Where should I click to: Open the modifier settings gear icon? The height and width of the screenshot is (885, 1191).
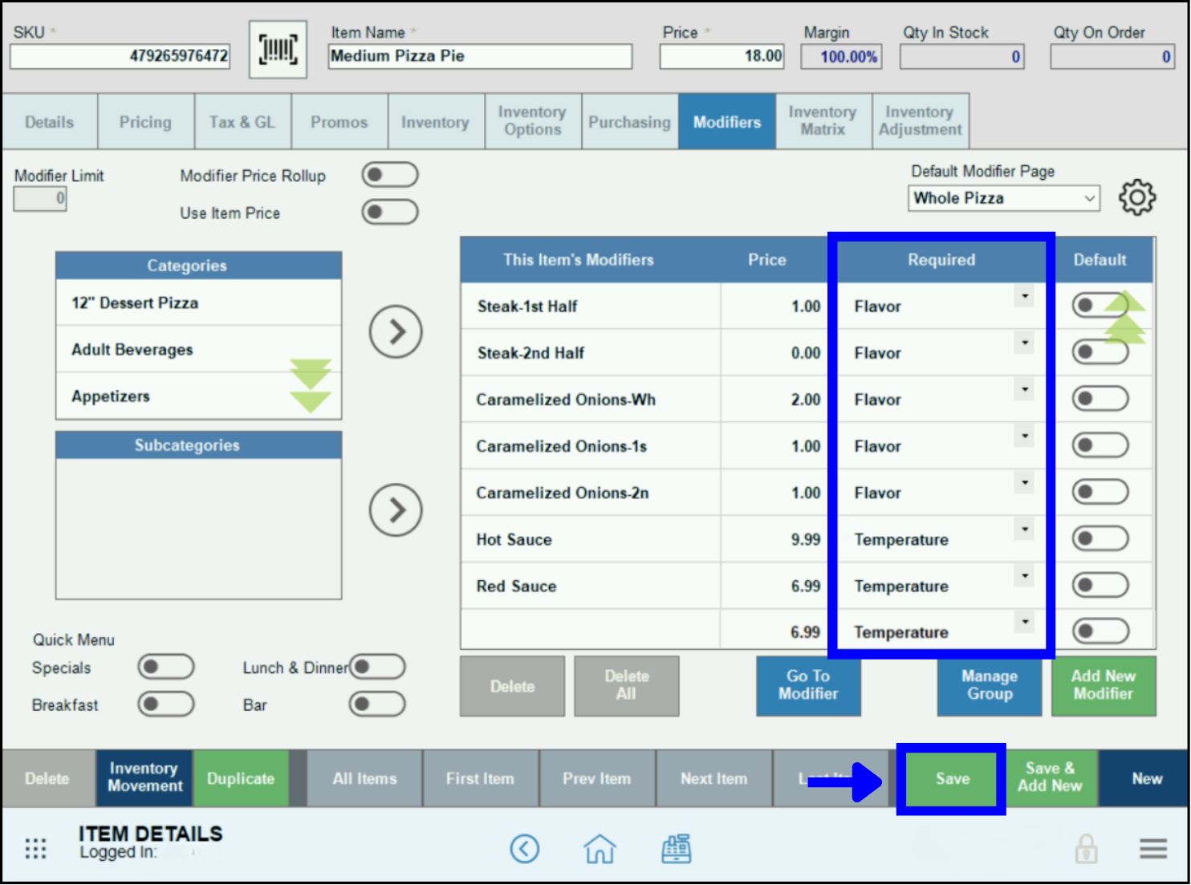(1137, 197)
